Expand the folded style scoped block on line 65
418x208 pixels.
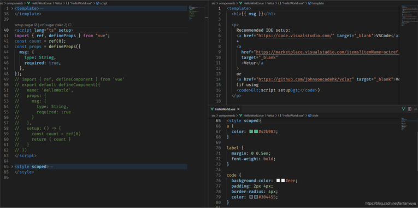tap(12, 166)
